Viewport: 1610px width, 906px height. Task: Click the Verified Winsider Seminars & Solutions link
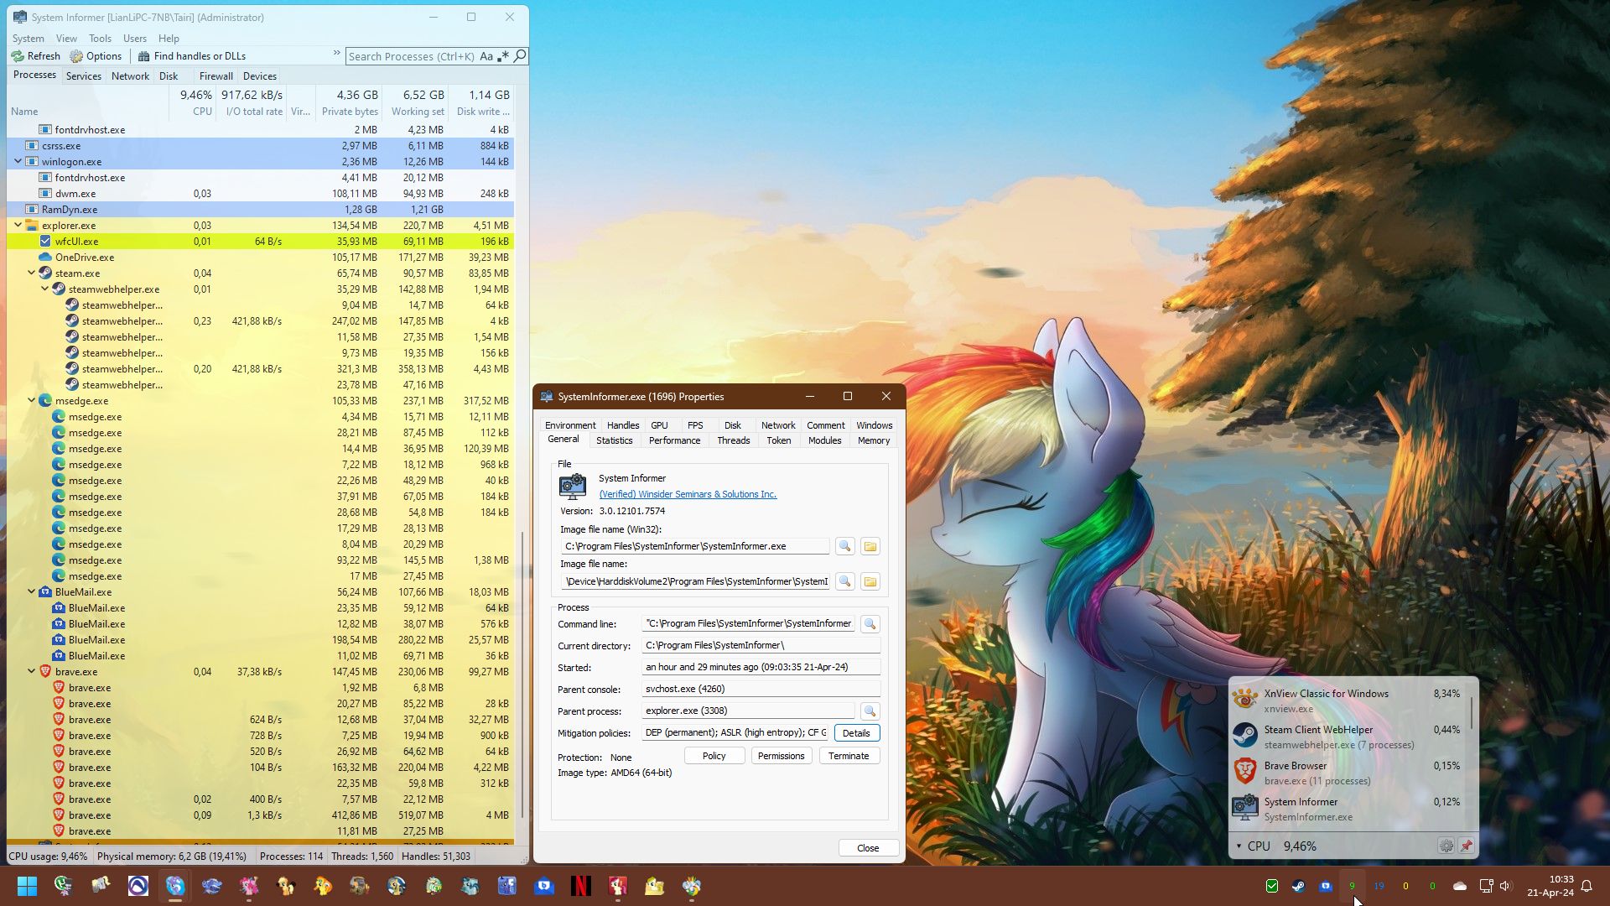[688, 494]
